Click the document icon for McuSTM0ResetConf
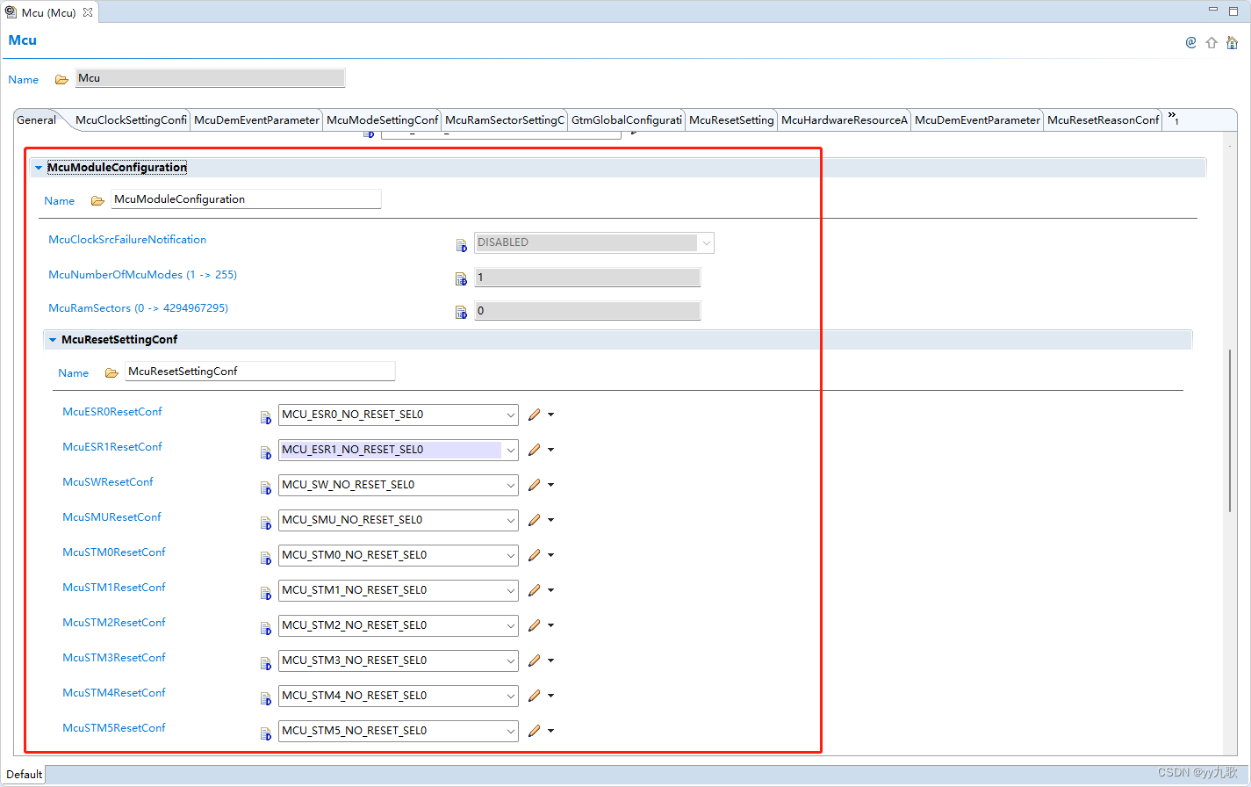This screenshot has height=787, width=1251. [265, 559]
